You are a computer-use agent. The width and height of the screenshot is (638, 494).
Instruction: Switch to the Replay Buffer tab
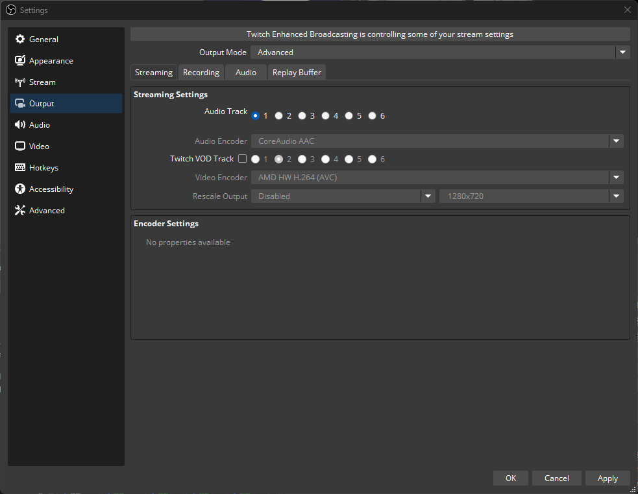pyautogui.click(x=297, y=73)
